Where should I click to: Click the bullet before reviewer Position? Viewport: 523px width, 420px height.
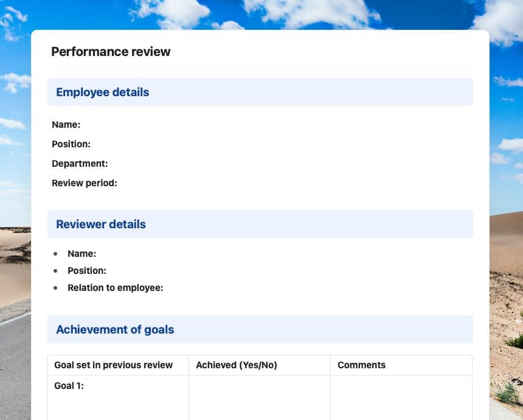(x=56, y=271)
